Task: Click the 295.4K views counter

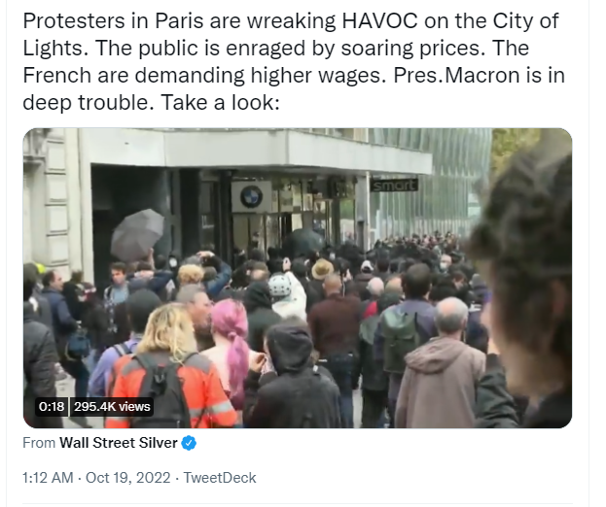Action: tap(112, 407)
